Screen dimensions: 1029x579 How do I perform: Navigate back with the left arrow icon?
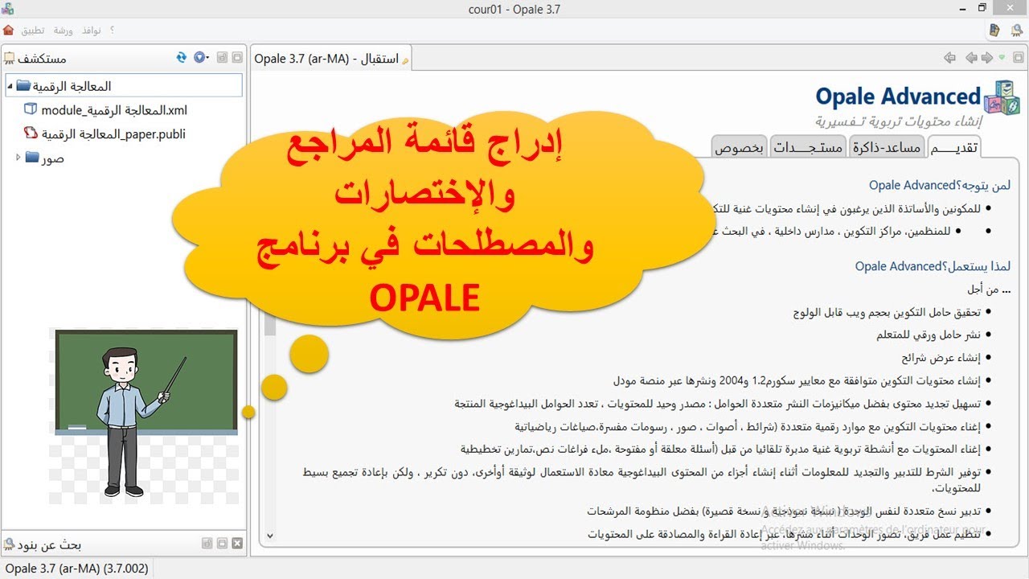(x=971, y=58)
